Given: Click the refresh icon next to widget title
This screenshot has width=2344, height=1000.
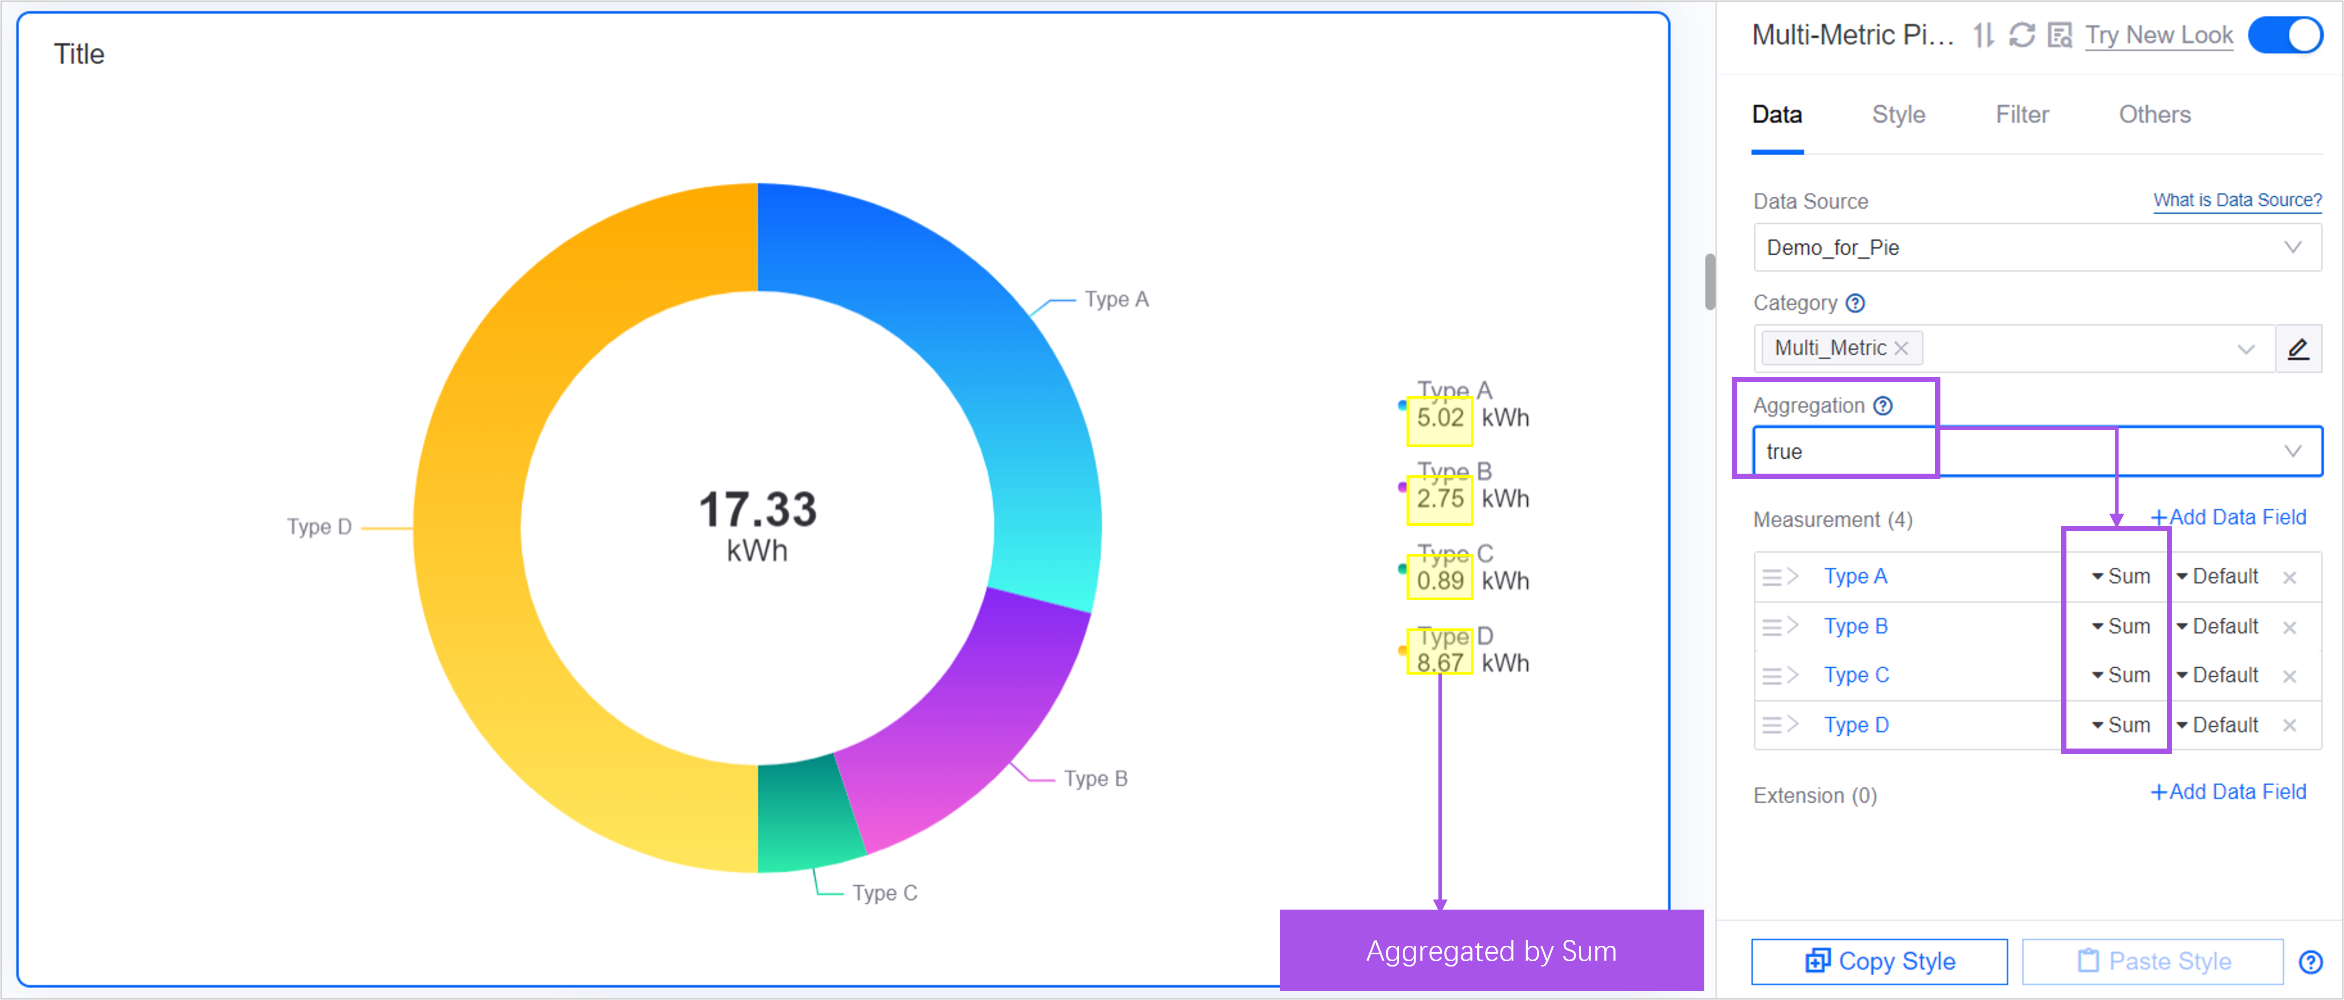Looking at the screenshot, I should tap(2022, 36).
